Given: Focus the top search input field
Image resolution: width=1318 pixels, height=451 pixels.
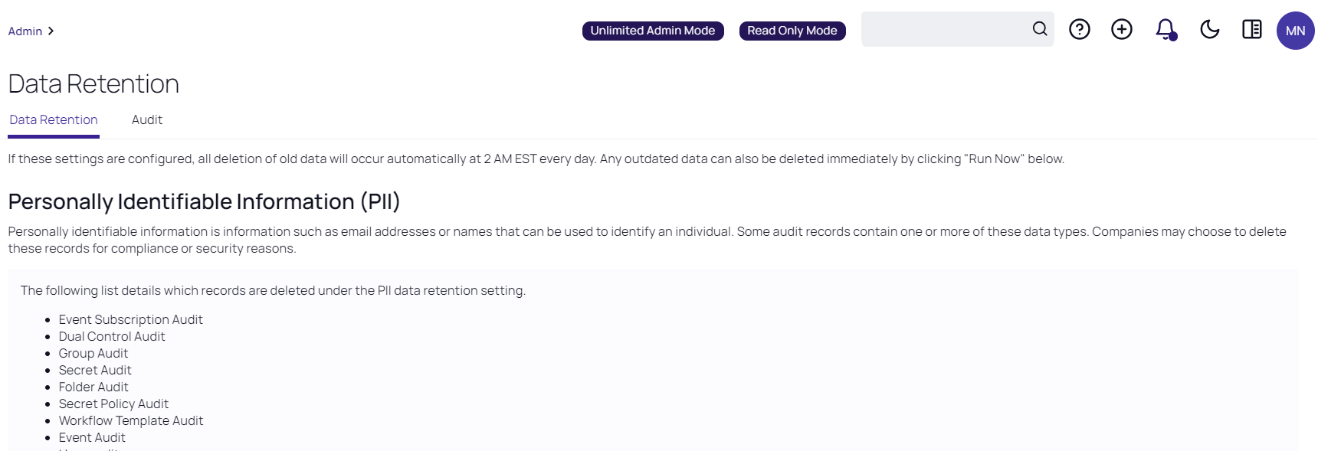Looking at the screenshot, I should (x=946, y=29).
